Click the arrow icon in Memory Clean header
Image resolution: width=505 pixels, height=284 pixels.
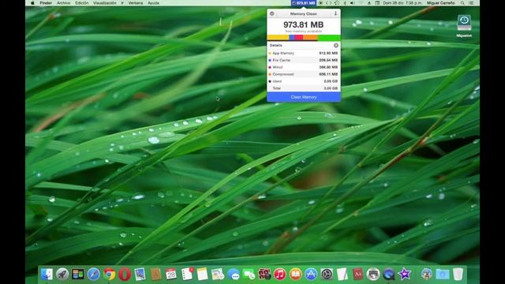(335, 13)
